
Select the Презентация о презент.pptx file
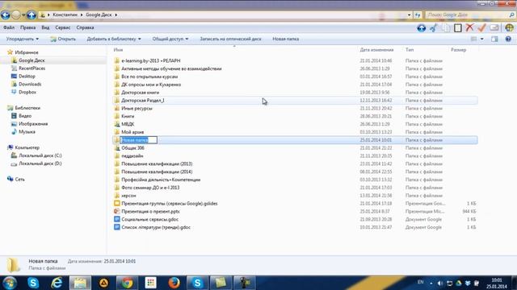tap(150, 211)
